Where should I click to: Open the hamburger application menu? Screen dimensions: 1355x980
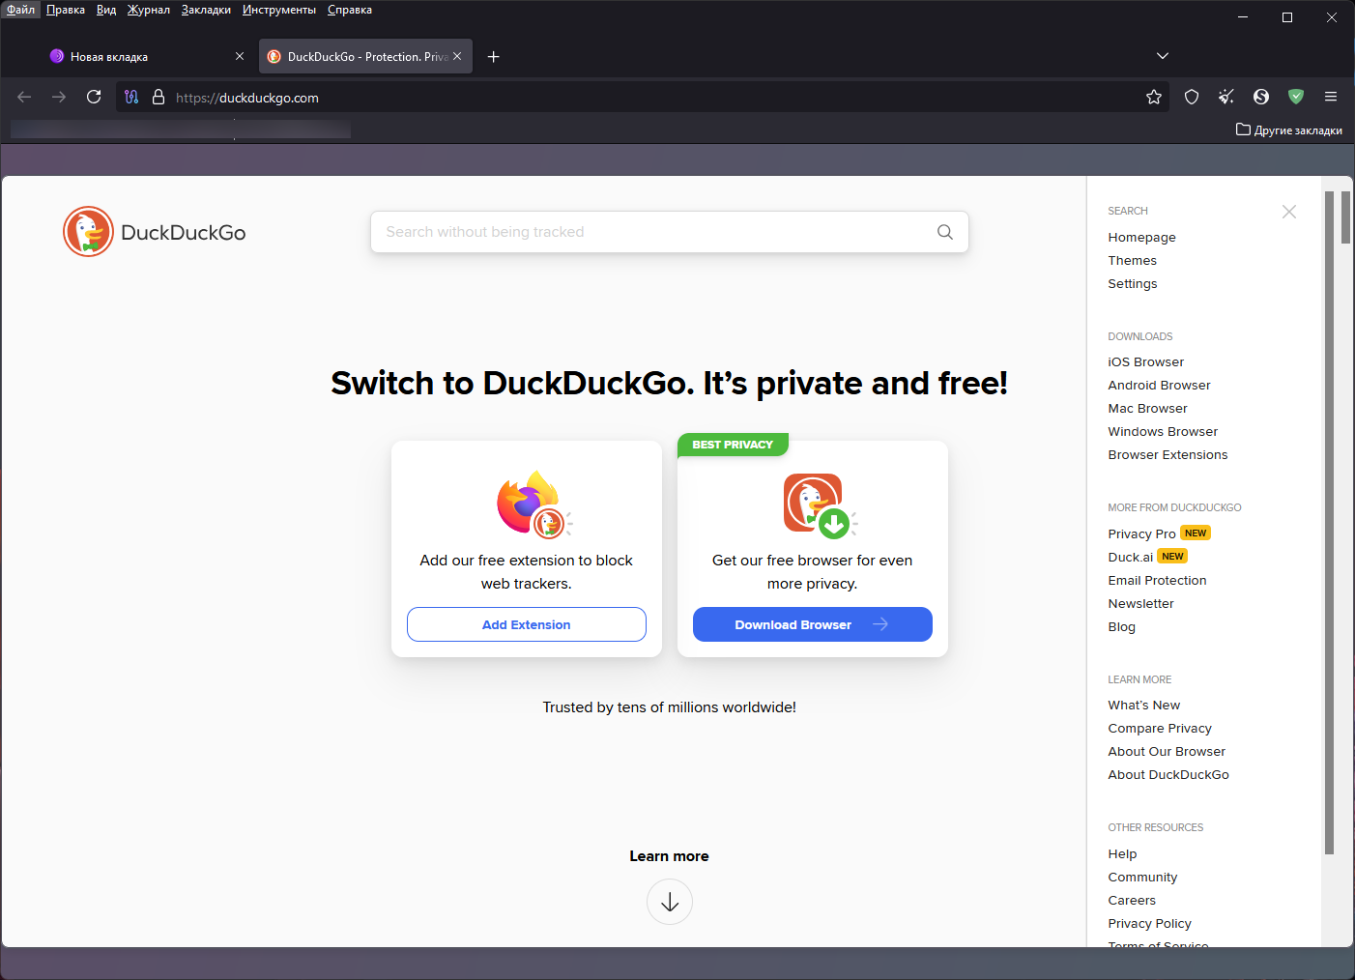tap(1331, 97)
